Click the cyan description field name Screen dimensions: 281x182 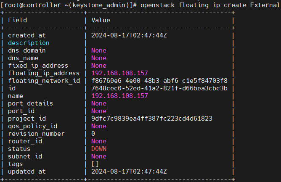pyautogui.click(x=29, y=43)
